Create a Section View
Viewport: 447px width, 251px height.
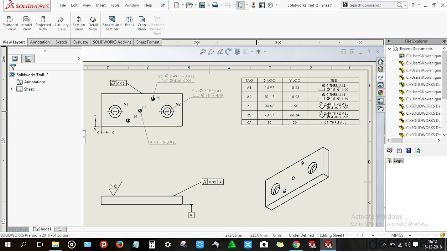pos(79,24)
